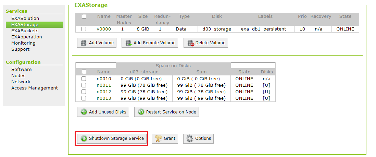This screenshot has width=376, height=157.
Task: Select the checkbox for node n0010
Action: click(x=84, y=78)
